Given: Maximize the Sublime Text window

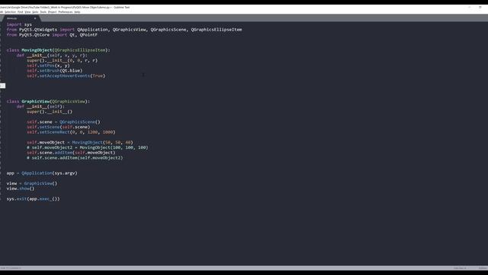Looking at the screenshot, I should (x=480, y=7).
